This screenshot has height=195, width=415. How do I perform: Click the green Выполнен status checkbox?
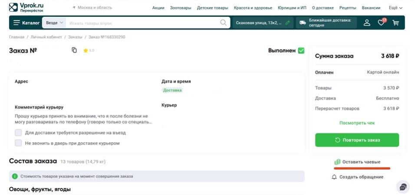[x=301, y=50]
